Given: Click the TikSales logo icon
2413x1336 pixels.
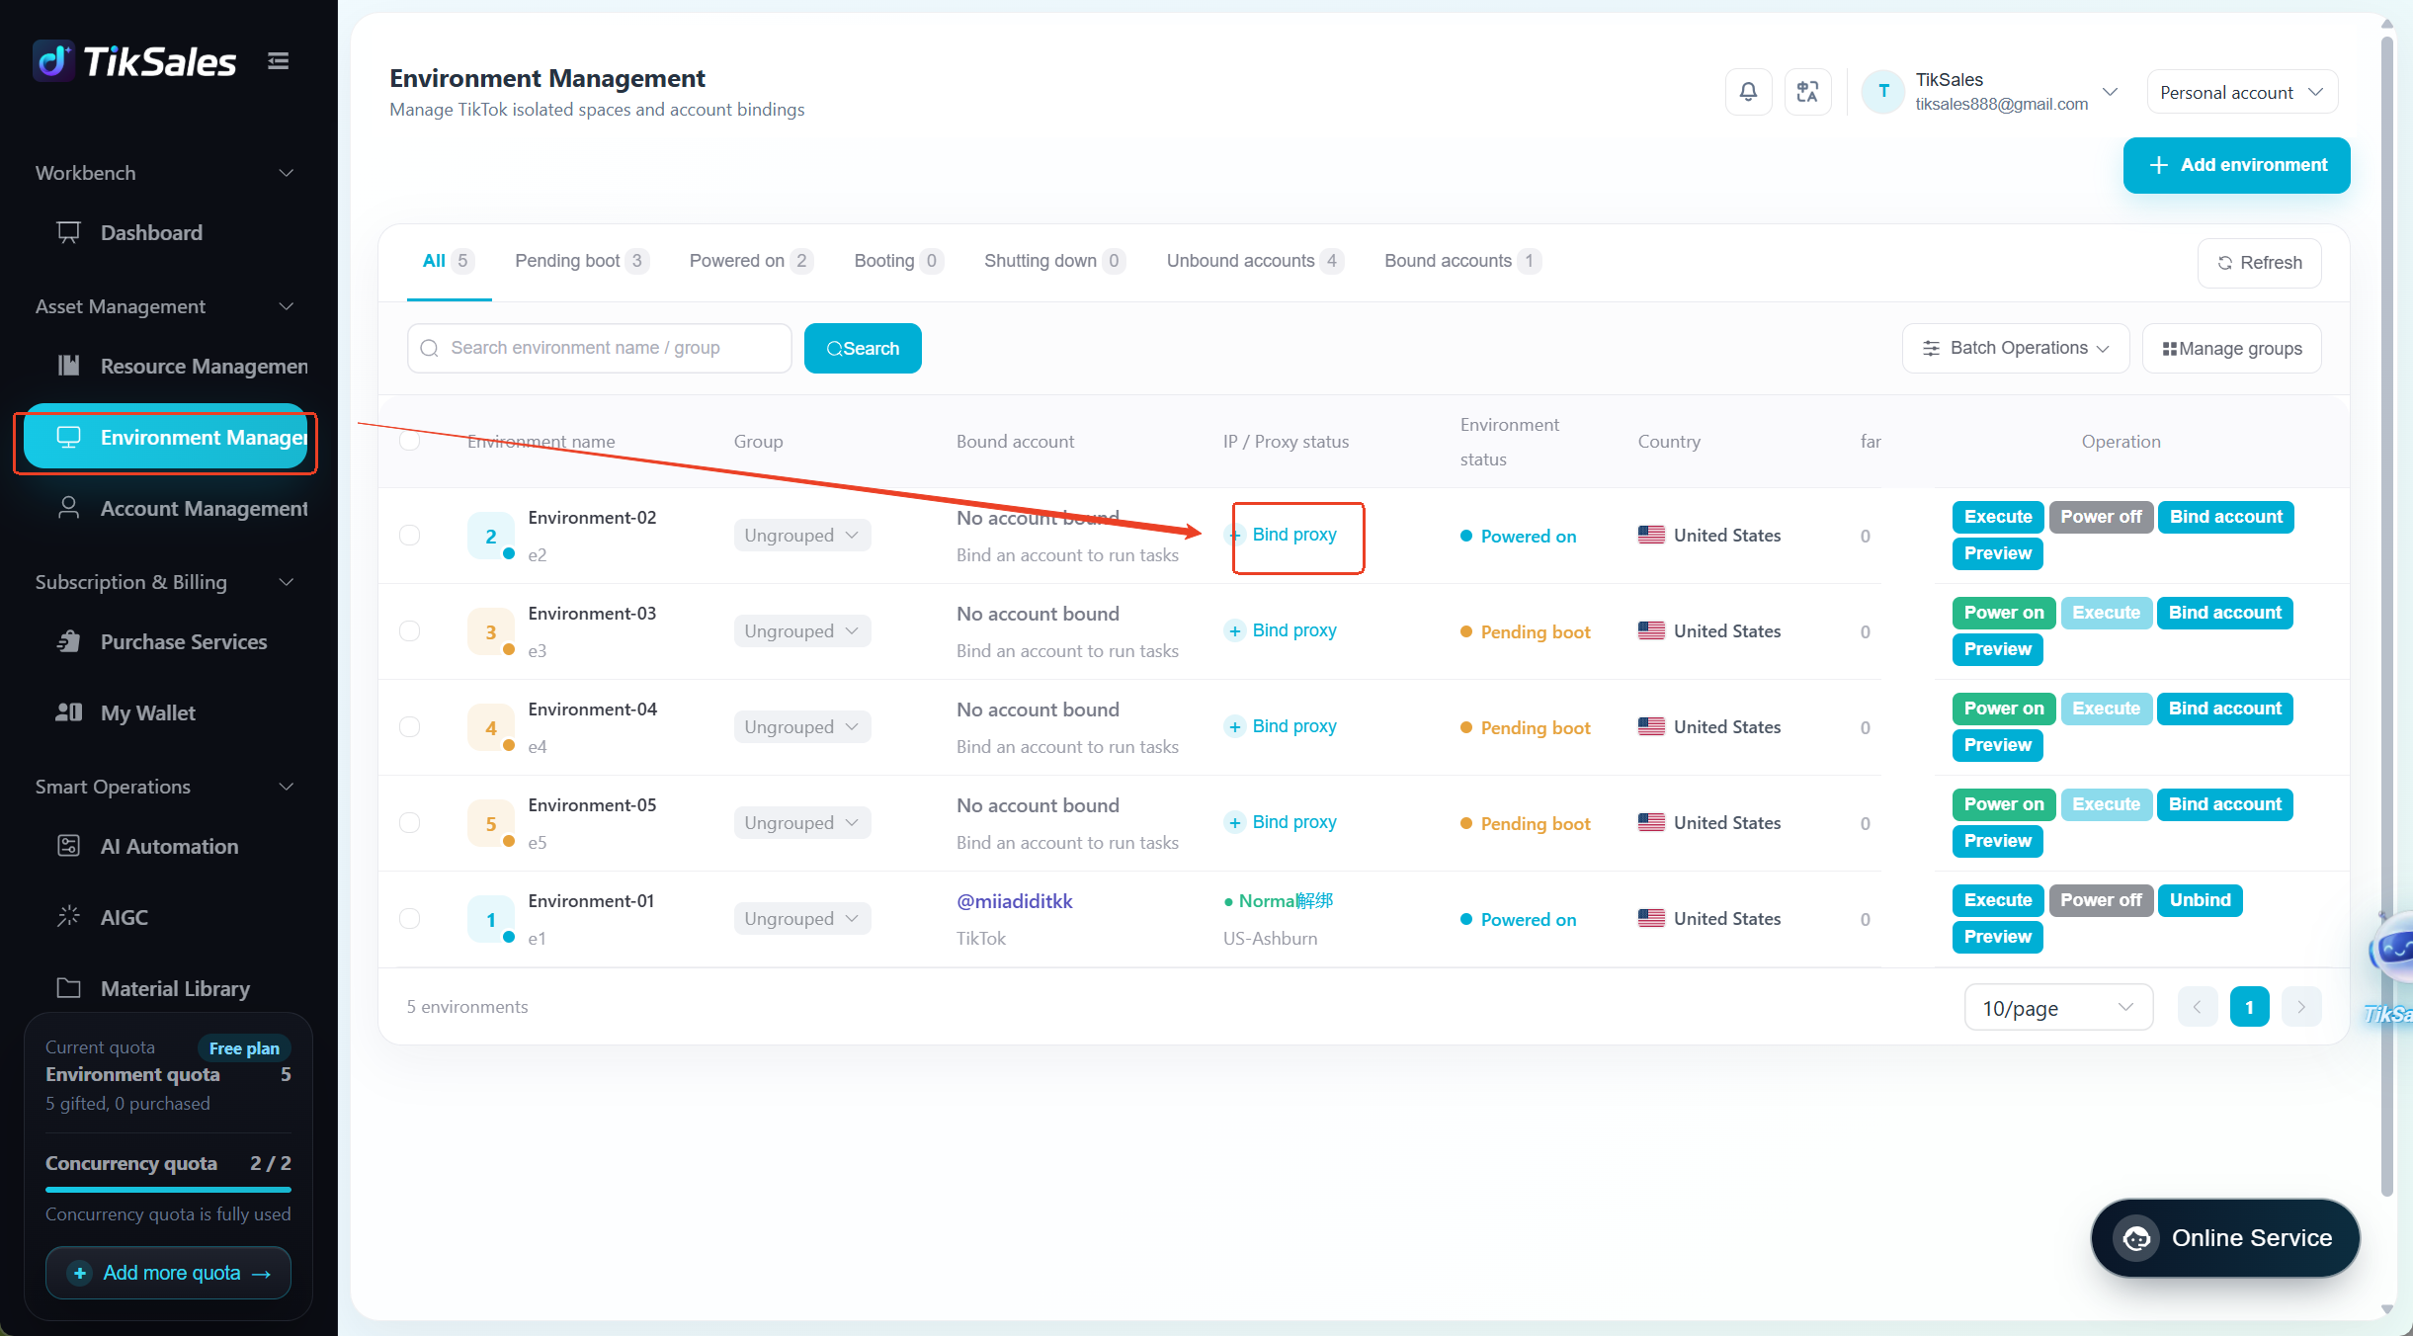Looking at the screenshot, I should point(52,61).
